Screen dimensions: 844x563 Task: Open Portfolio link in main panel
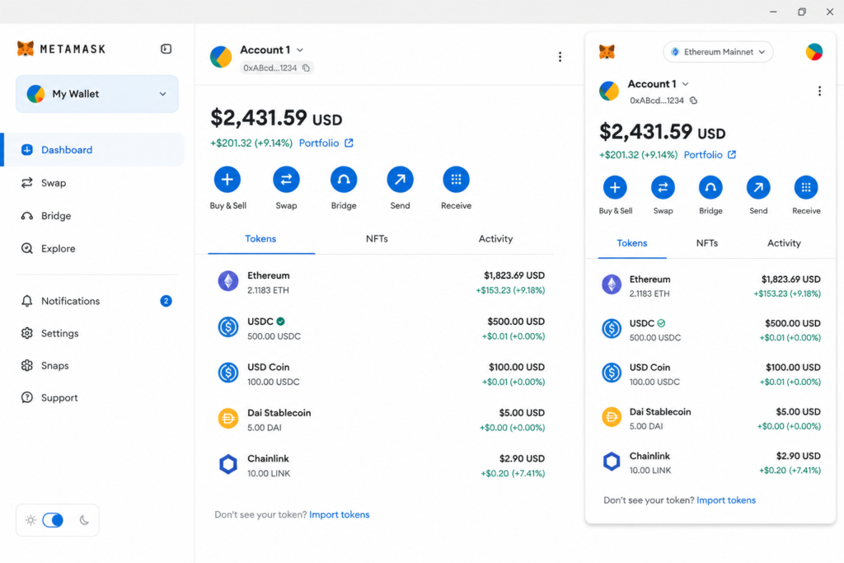click(x=326, y=143)
